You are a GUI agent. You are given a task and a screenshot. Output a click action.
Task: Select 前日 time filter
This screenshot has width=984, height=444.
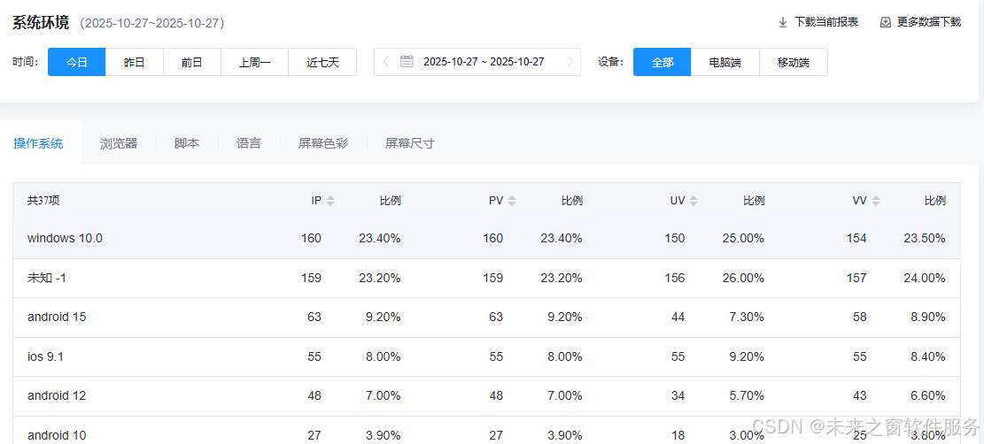pyautogui.click(x=192, y=62)
